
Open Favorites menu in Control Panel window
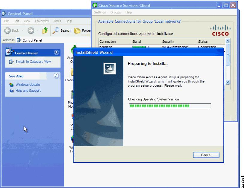42,21
